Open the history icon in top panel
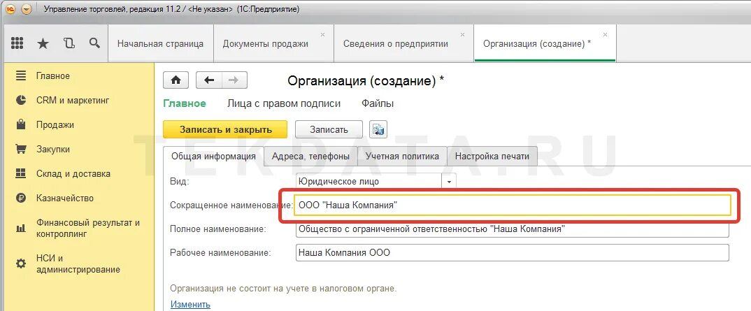Viewport: 751px width, 311px height. 69,43
